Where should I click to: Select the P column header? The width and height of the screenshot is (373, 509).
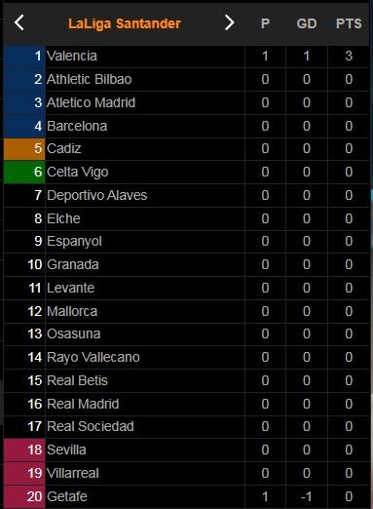tap(265, 23)
